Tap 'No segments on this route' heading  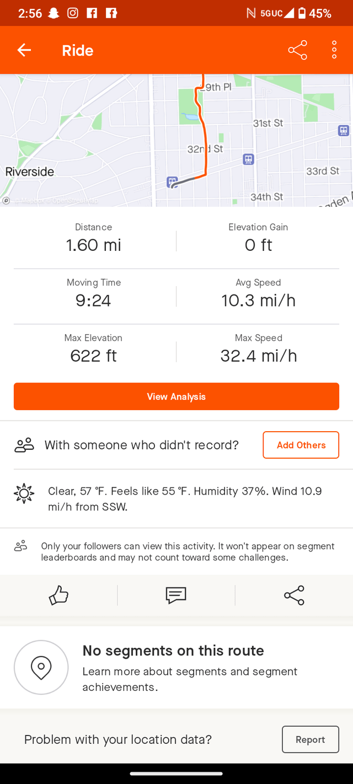(x=173, y=651)
